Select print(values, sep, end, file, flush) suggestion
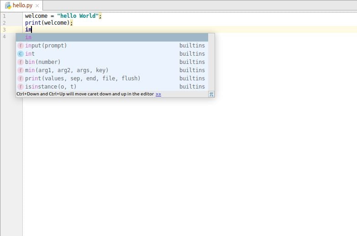Screen dimensions: 357x236 112,79
